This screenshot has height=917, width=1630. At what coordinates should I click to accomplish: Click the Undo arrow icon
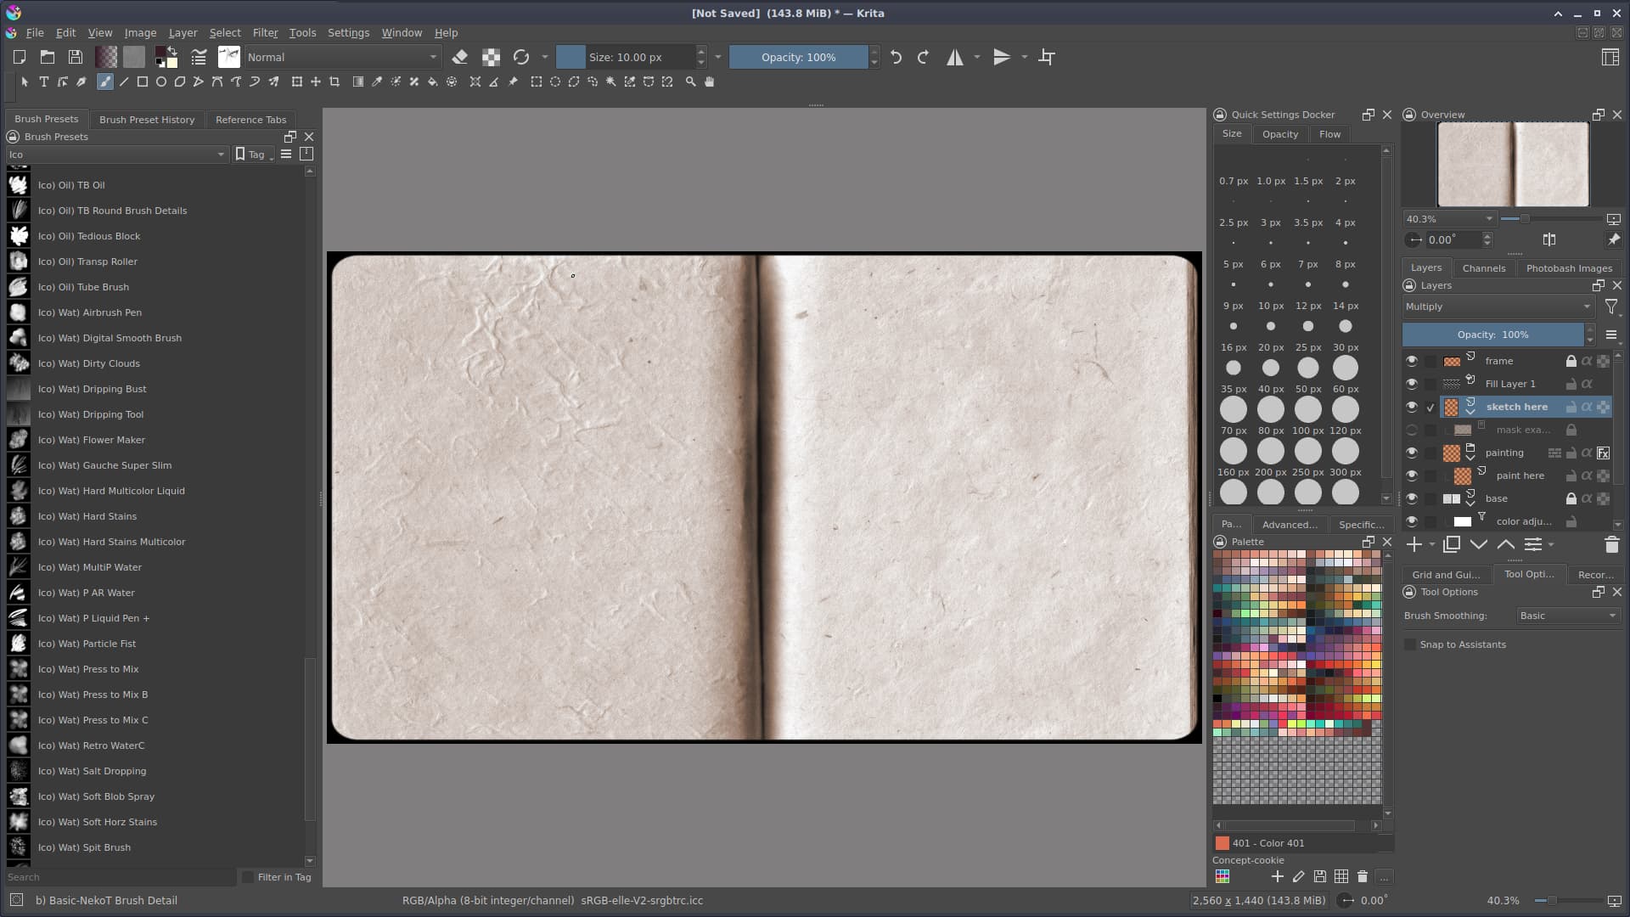(x=896, y=57)
